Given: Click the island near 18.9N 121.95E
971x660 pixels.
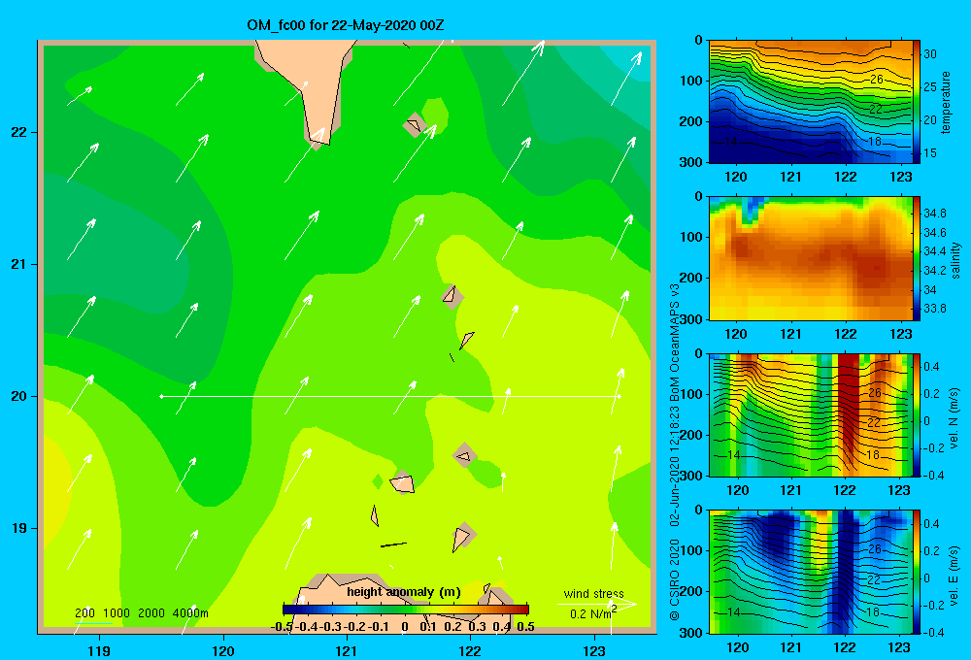Looking at the screenshot, I should click(x=462, y=536).
